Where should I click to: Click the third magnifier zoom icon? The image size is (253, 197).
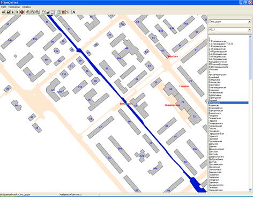point(37,12)
